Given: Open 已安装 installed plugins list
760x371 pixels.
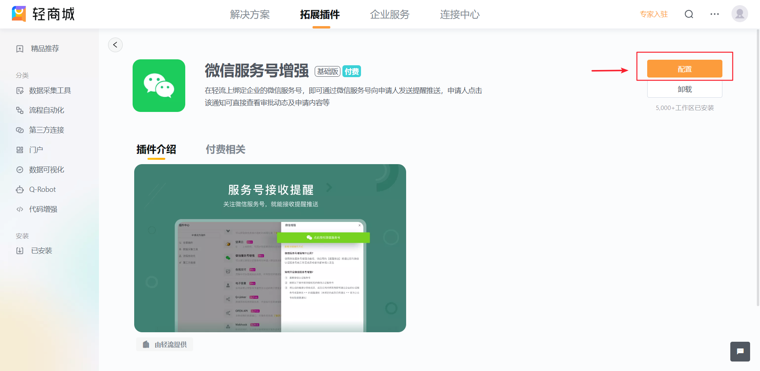Looking at the screenshot, I should (42, 251).
